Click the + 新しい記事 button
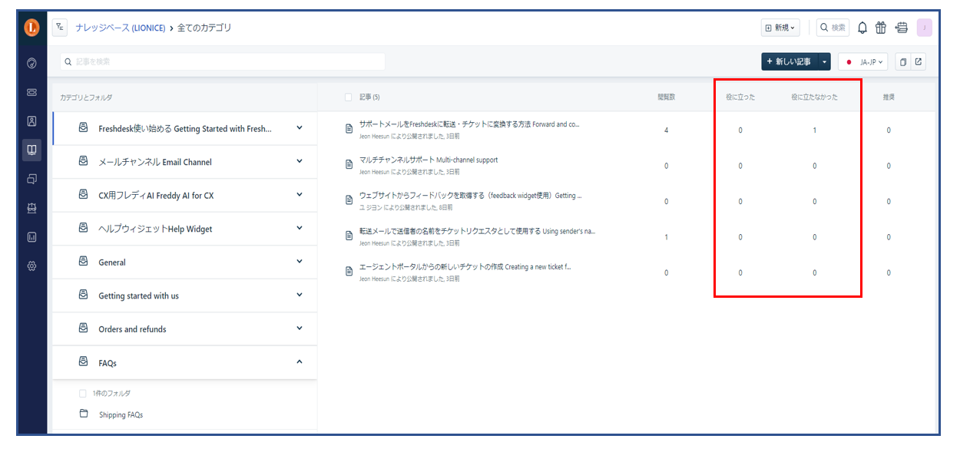 790,62
